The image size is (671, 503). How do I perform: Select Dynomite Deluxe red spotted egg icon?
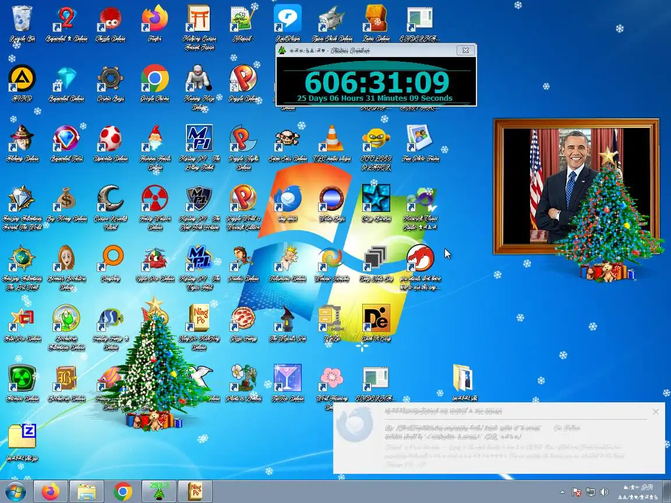(x=111, y=139)
